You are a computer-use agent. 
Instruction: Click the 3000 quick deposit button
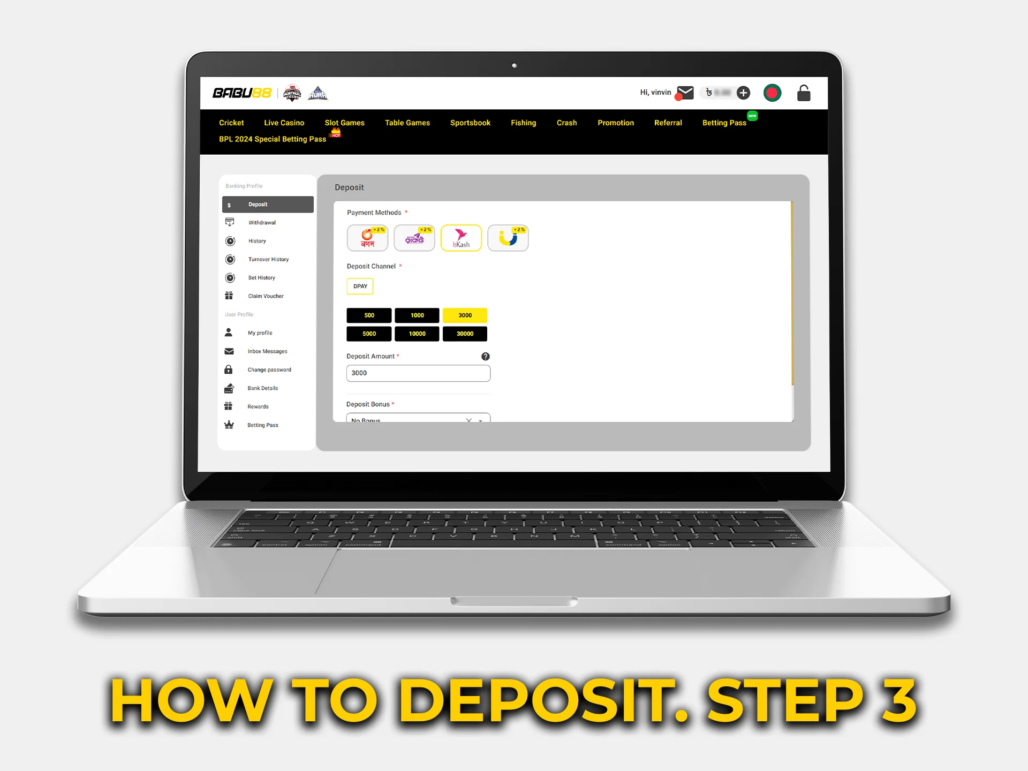pyautogui.click(x=464, y=315)
